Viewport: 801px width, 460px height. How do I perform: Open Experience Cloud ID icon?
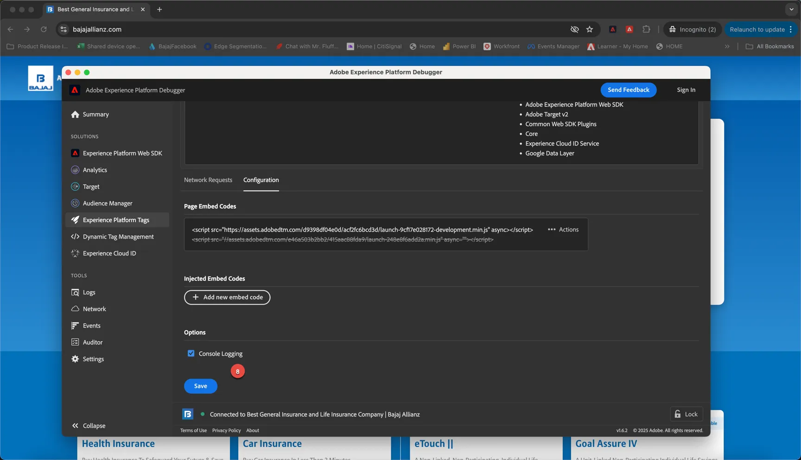tap(75, 254)
